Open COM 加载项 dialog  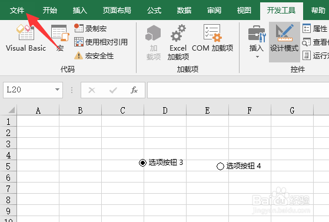[212, 38]
